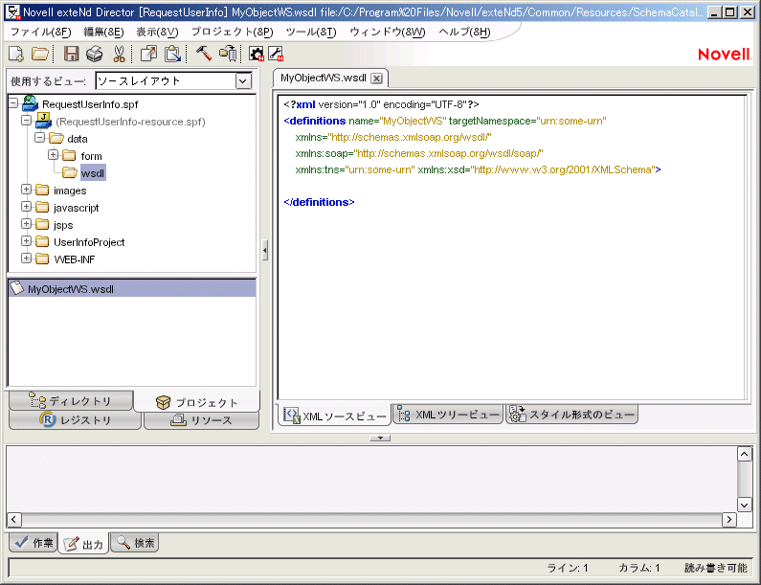Click the RequestUserInfo.spf project icon

pyautogui.click(x=31, y=103)
